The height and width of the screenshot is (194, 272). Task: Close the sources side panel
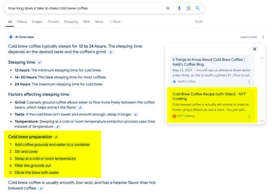pyautogui.click(x=255, y=49)
